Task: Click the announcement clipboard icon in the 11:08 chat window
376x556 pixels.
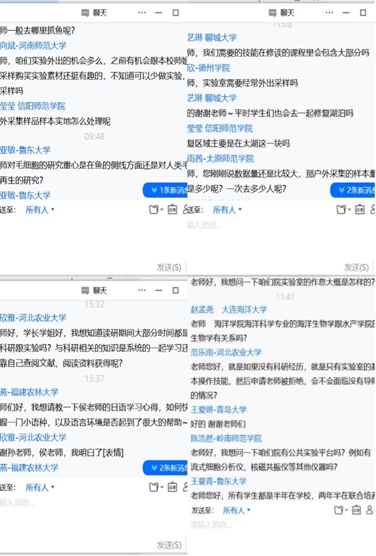Action: click(360, 210)
